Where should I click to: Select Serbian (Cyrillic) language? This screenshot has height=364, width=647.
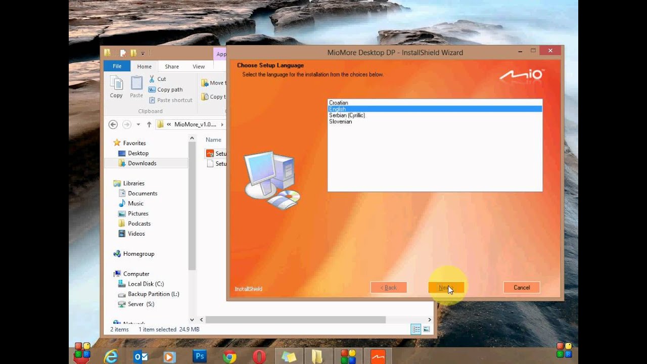[435, 115]
